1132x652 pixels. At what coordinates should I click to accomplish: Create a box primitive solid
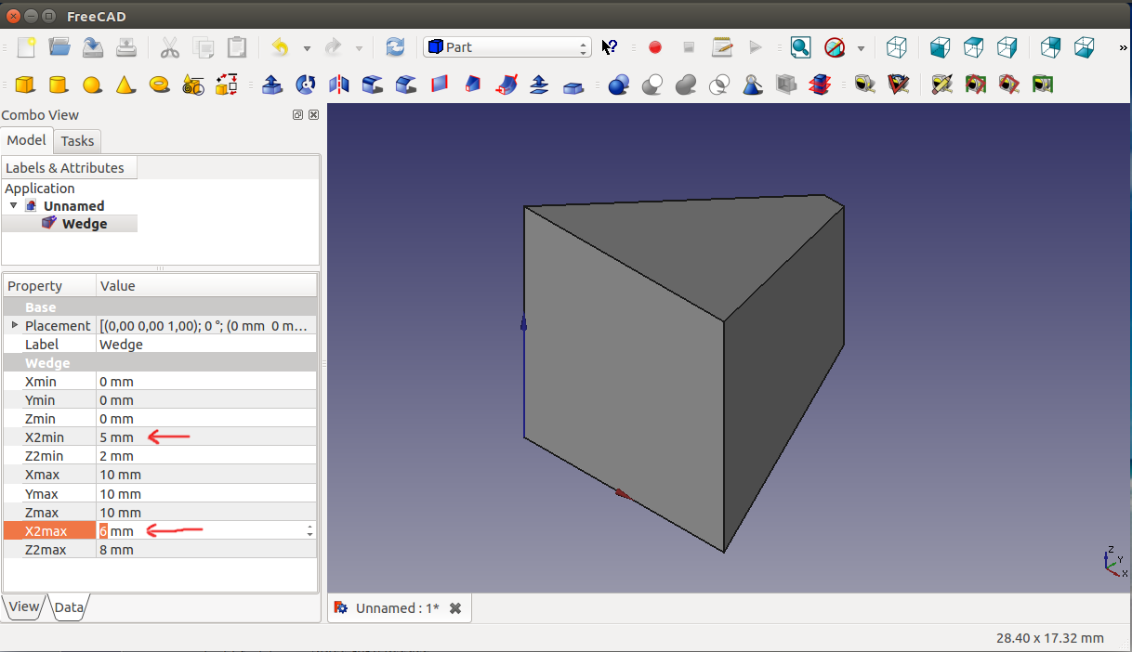[25, 85]
